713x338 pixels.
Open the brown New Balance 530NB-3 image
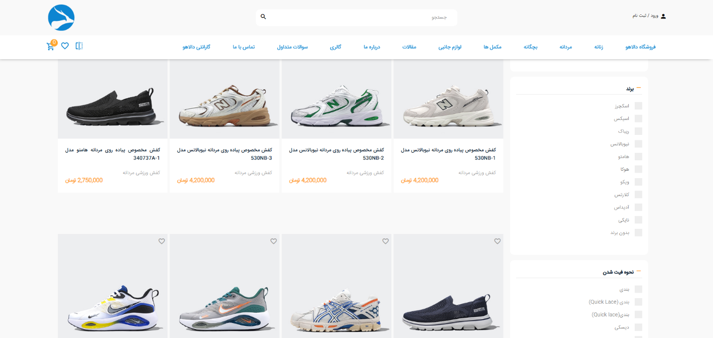point(224,99)
